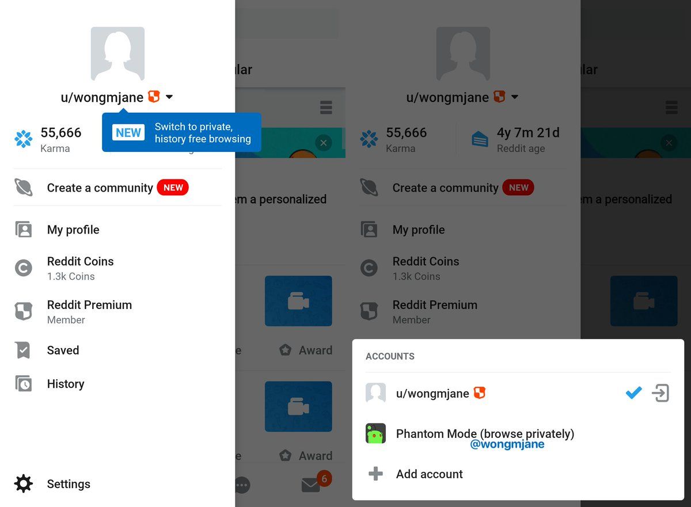Select u/wongmjane in the Accounts list
Image resolution: width=691 pixels, height=507 pixels.
(432, 394)
